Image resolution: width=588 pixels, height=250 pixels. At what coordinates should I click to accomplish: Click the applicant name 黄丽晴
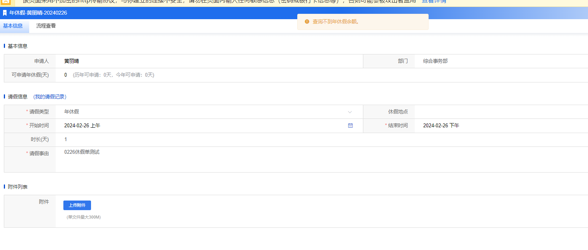[72, 61]
